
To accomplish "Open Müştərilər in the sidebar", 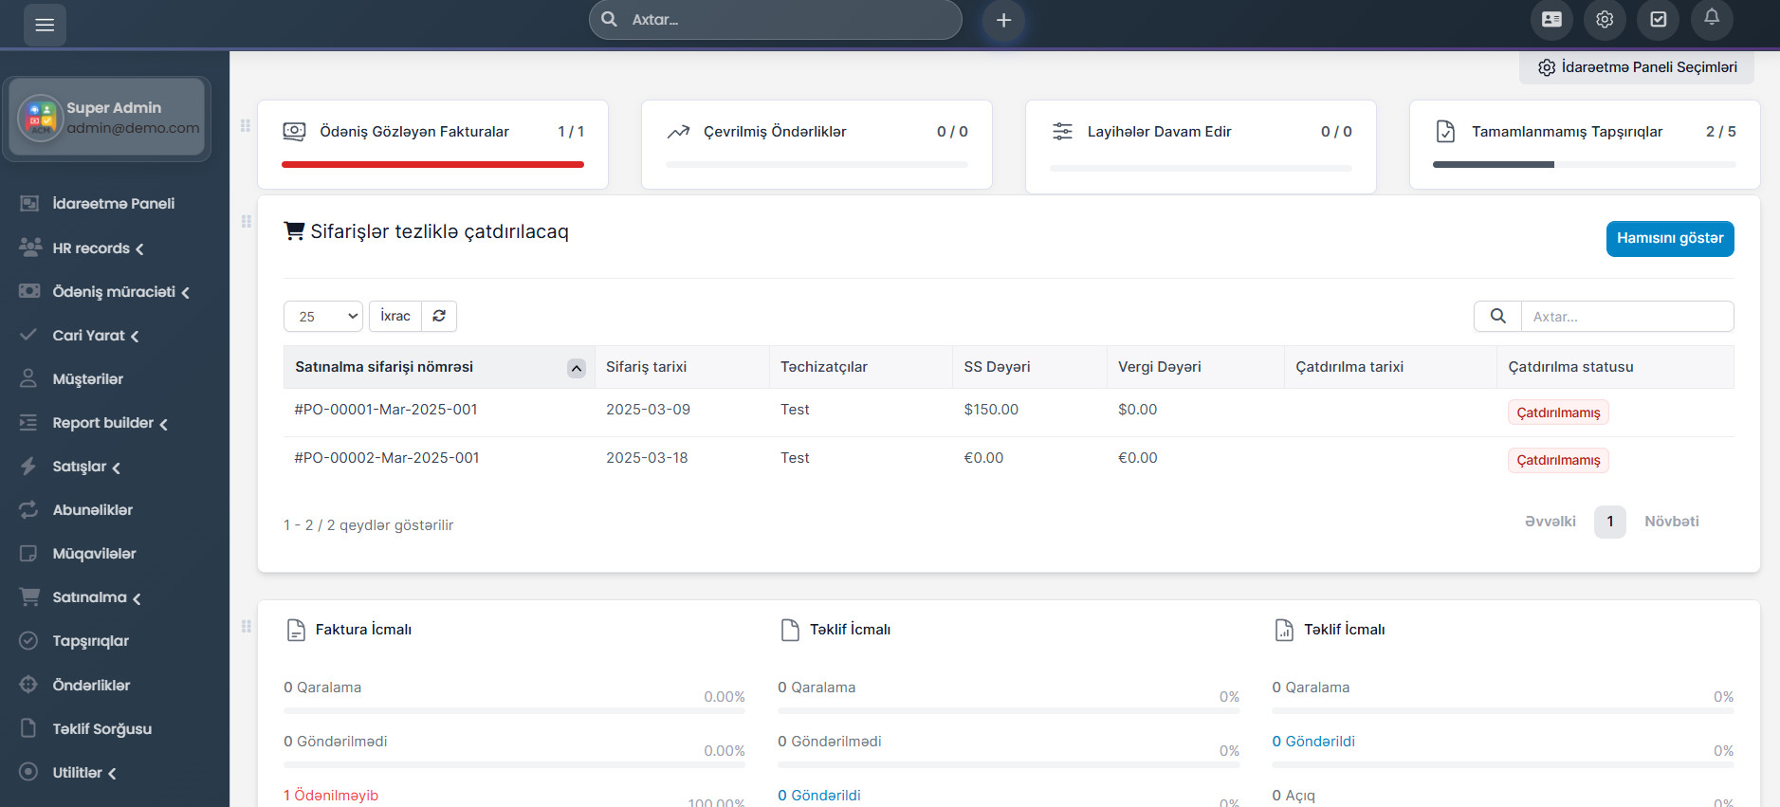I will coord(87,379).
